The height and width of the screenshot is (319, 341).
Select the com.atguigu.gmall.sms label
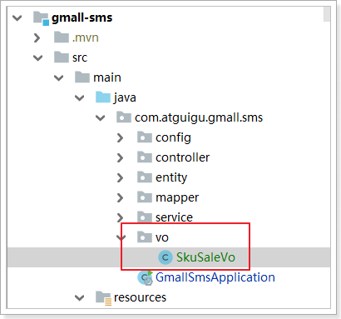(x=199, y=118)
